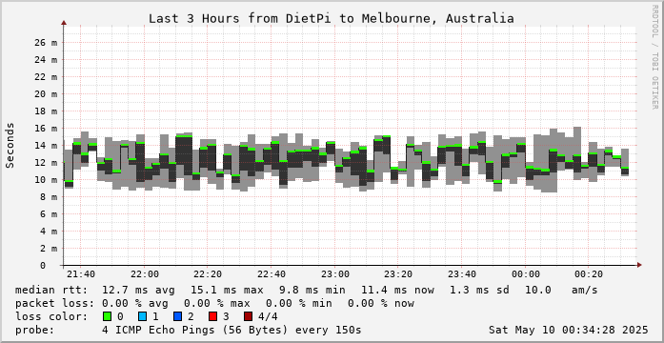Click the '12 m' y-axis value
The height and width of the screenshot is (343, 664).
click(46, 163)
